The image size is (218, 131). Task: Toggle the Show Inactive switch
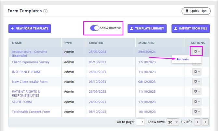point(95,28)
